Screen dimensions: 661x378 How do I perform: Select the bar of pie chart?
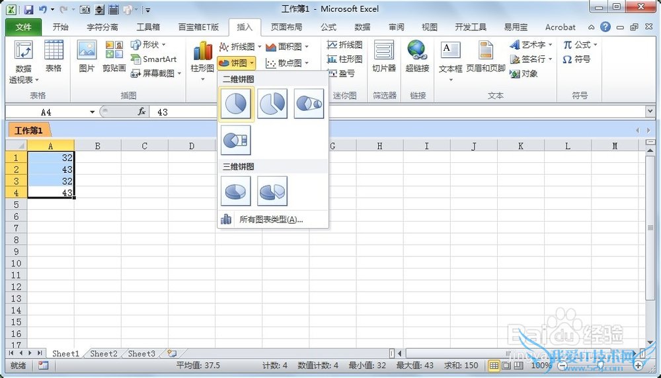click(236, 140)
